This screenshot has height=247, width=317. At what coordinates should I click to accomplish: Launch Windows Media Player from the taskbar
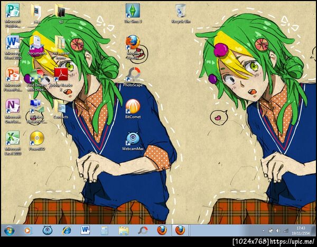pos(27,230)
